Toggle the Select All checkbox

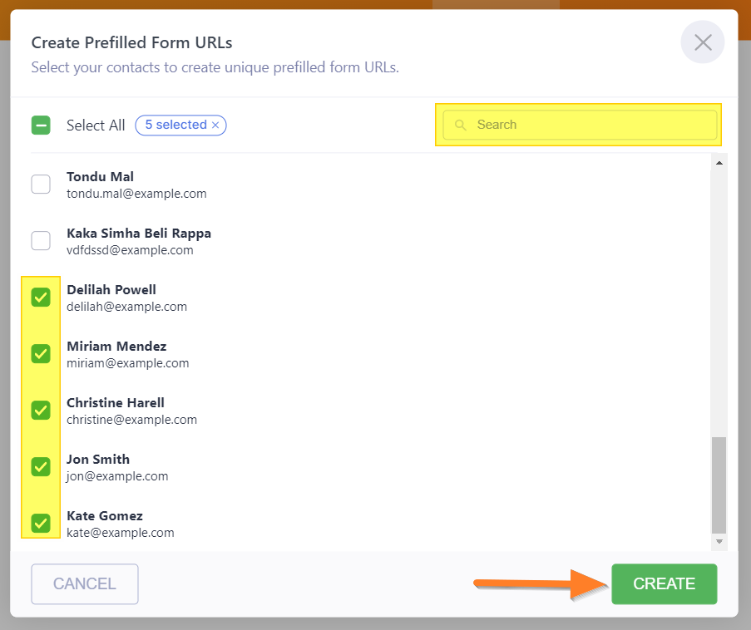(x=41, y=126)
